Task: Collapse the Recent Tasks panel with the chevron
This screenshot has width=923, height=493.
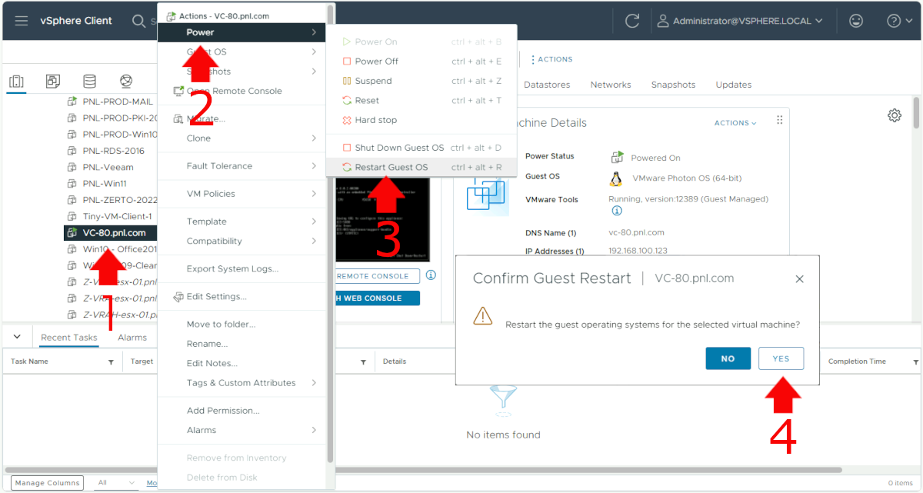Action: (18, 337)
